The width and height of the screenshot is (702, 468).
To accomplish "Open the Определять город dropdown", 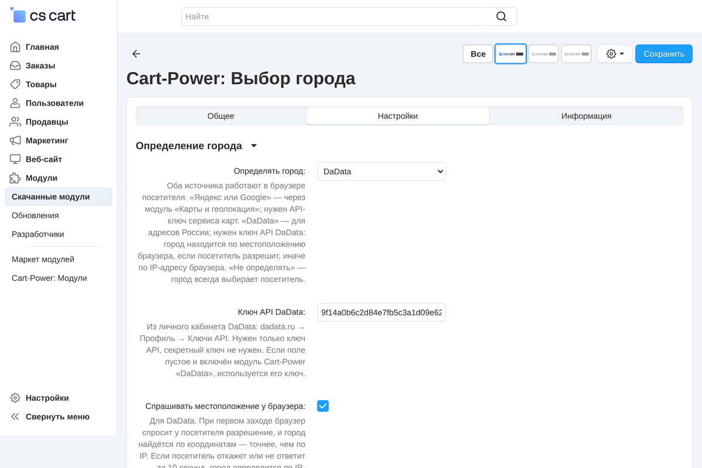I will coord(381,171).
